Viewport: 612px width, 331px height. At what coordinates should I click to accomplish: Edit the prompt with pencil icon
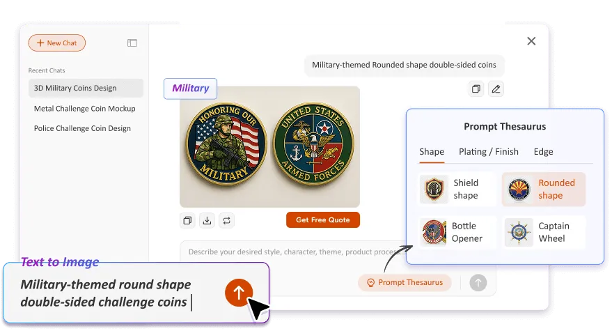point(496,89)
